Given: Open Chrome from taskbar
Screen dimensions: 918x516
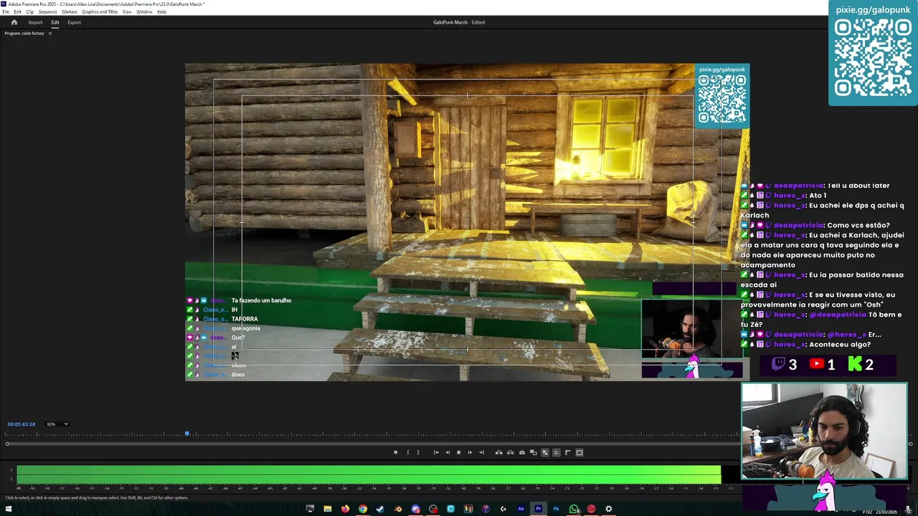Looking at the screenshot, I should (363, 509).
